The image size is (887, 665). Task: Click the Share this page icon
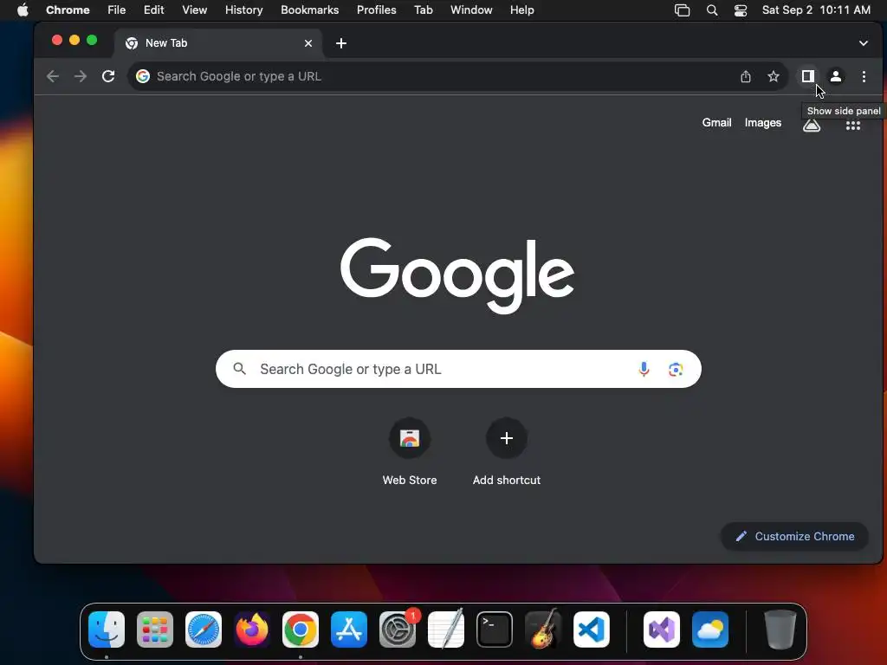[x=746, y=76]
